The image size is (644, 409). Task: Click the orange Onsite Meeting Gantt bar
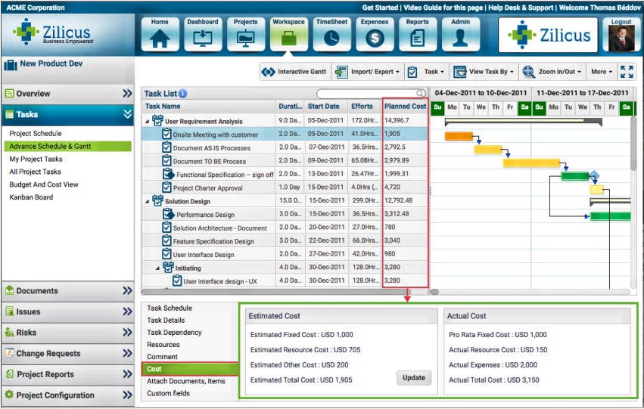pyautogui.click(x=459, y=136)
